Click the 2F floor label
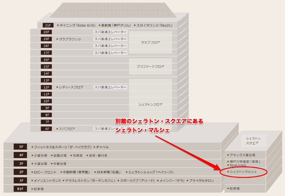This screenshot has width=285, height=196. (20, 172)
